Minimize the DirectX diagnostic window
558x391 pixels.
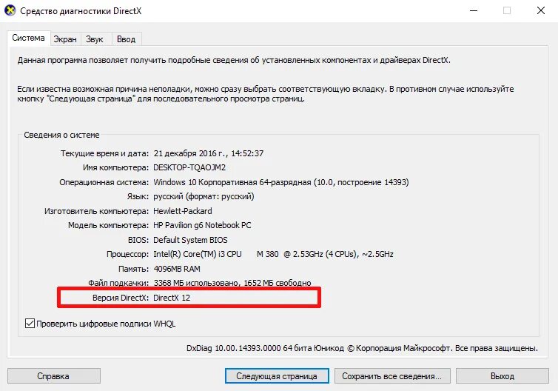[x=474, y=10]
